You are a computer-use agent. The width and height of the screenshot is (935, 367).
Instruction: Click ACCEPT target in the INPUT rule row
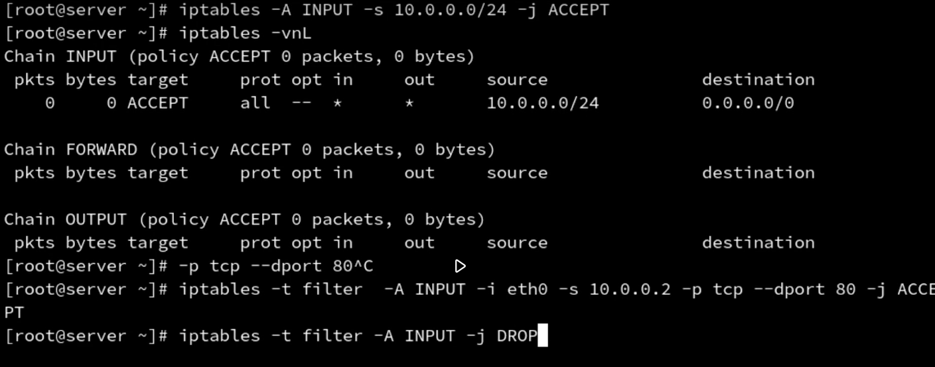click(158, 103)
